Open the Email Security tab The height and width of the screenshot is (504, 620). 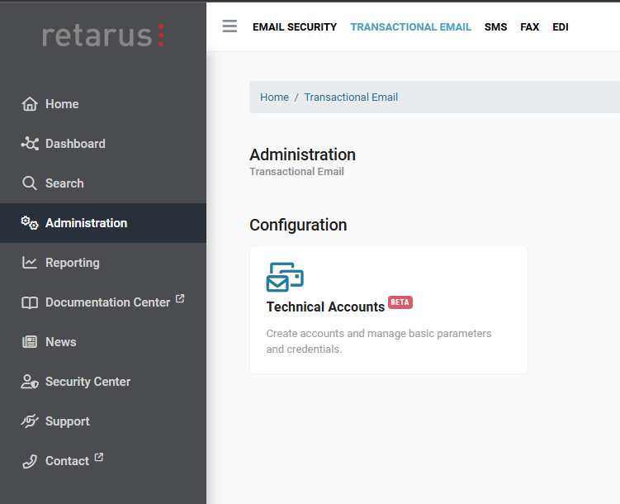tap(295, 27)
